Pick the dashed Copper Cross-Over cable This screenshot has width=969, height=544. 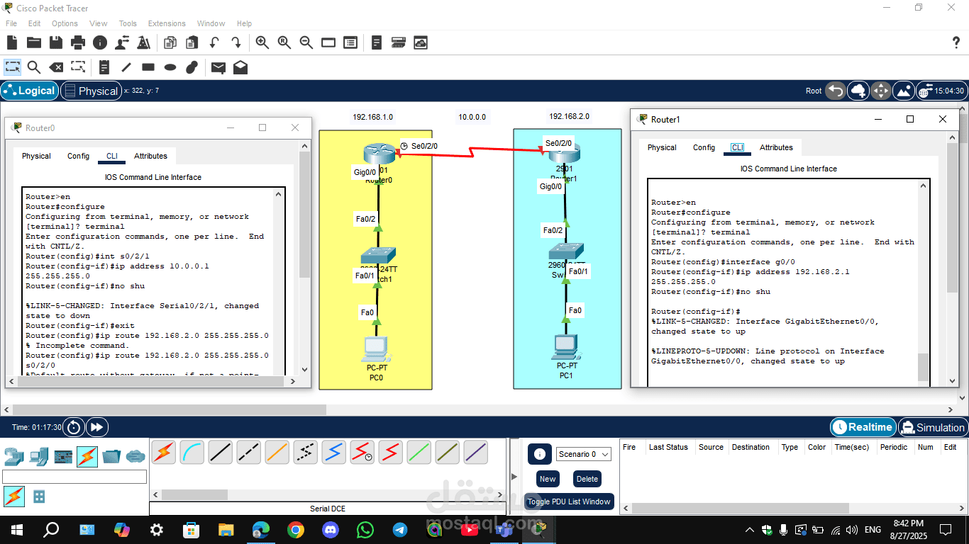(248, 452)
